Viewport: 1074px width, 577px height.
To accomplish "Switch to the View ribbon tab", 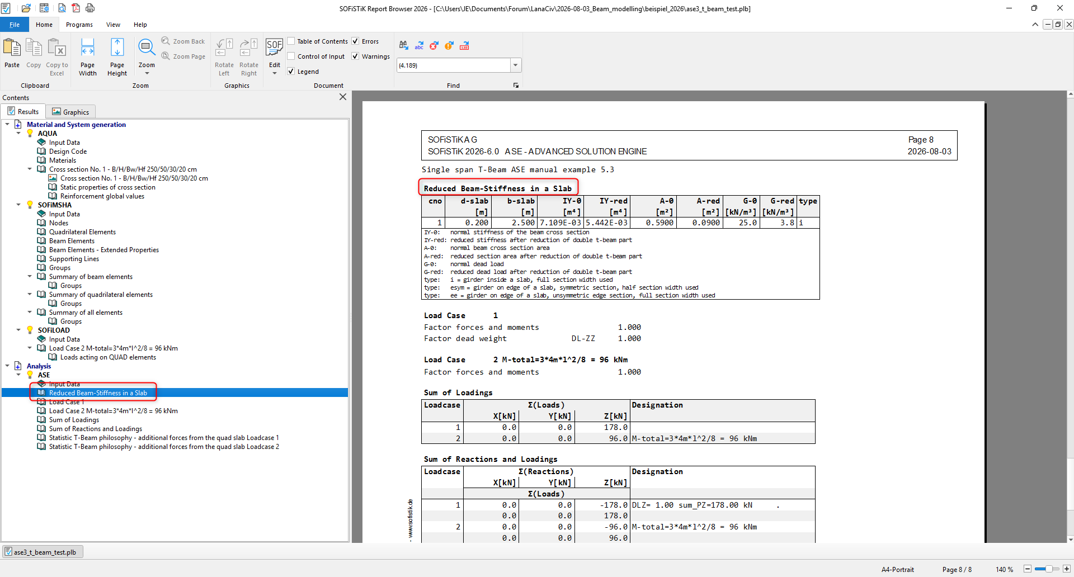I will point(114,25).
